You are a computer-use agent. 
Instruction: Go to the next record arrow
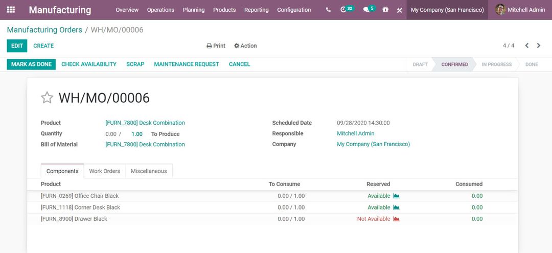pyautogui.click(x=539, y=45)
